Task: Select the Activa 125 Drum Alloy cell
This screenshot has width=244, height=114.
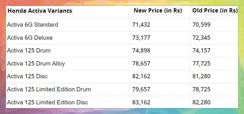Action: [x=36, y=64]
